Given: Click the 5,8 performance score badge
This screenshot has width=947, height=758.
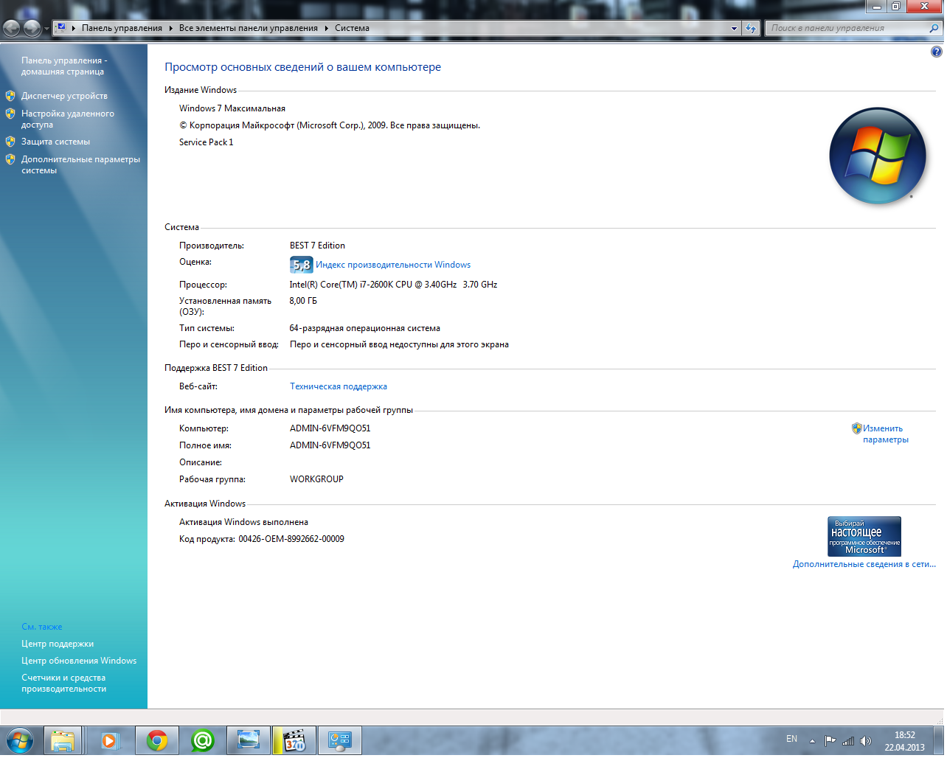Looking at the screenshot, I should [302, 265].
